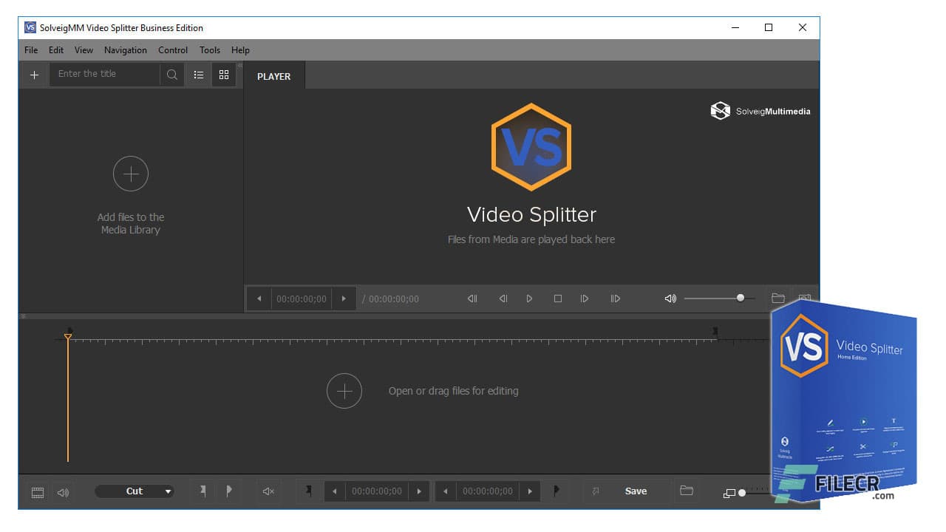Toggle the volume speaker icon in player

coord(670,299)
